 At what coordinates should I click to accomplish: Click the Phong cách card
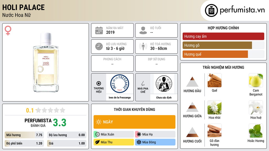(112, 63)
